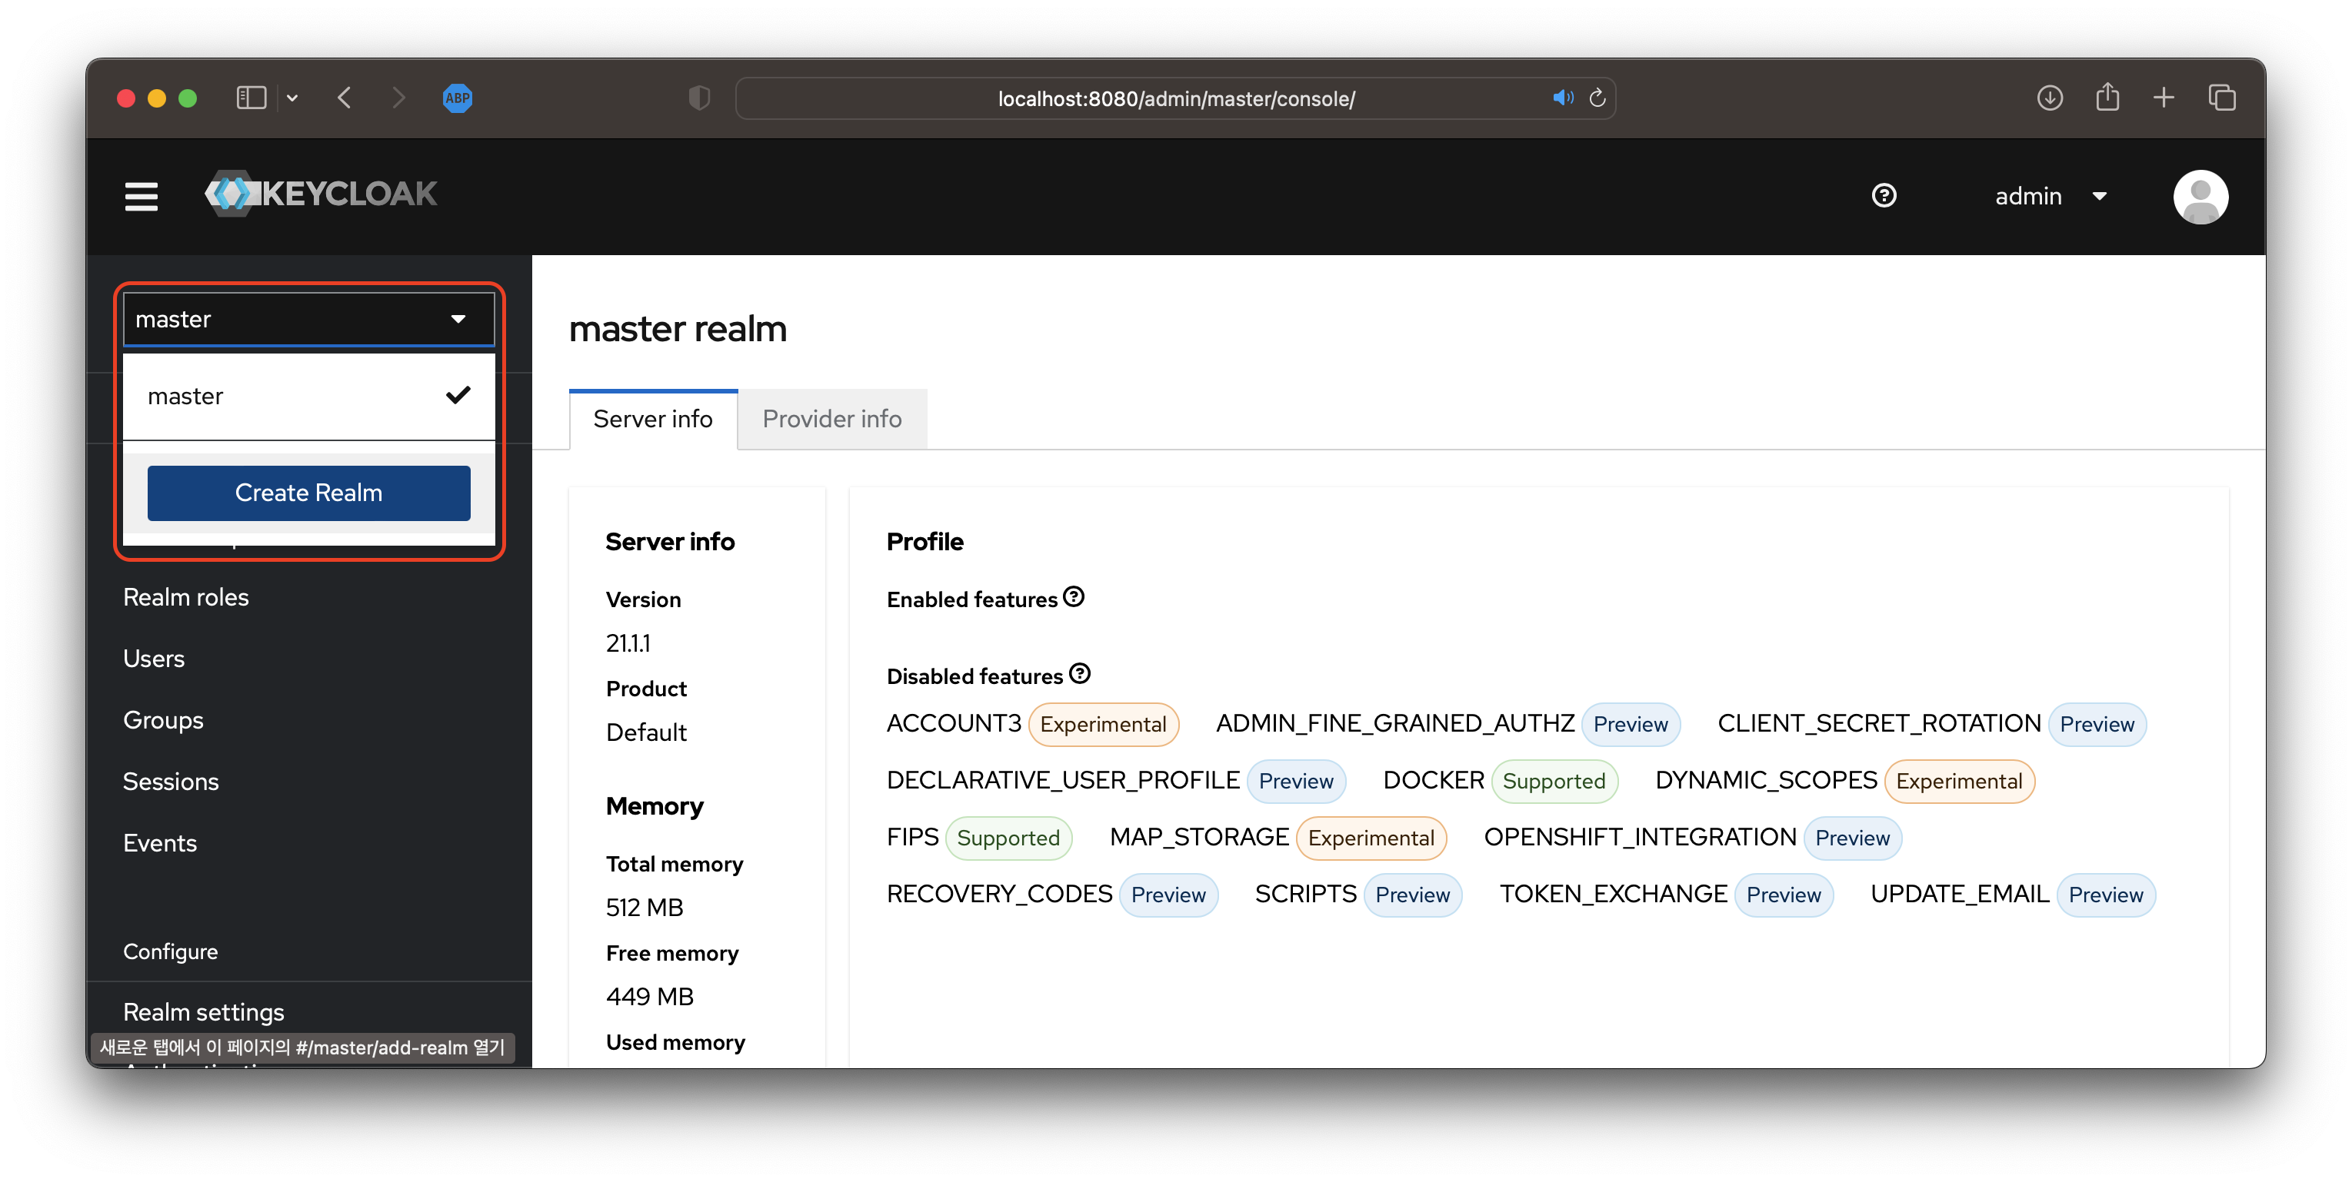2352x1182 pixels.
Task: Toggle the hamburger navigation menu
Action: (x=141, y=196)
